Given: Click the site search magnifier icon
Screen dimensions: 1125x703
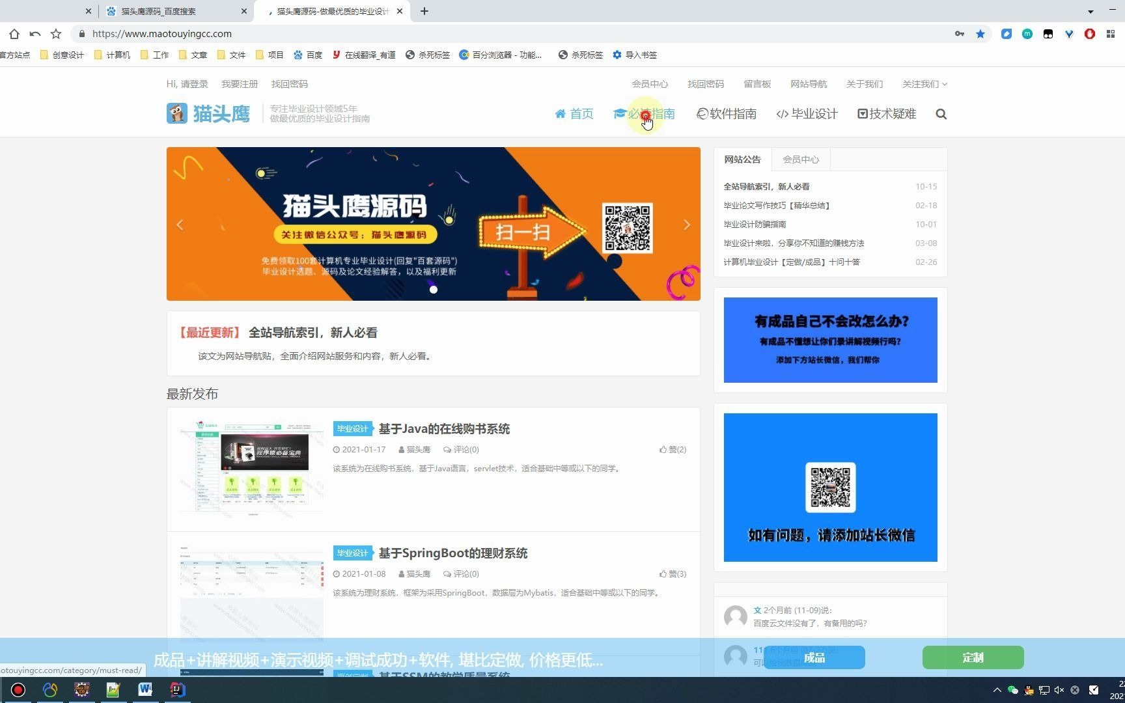Looking at the screenshot, I should coord(941,114).
